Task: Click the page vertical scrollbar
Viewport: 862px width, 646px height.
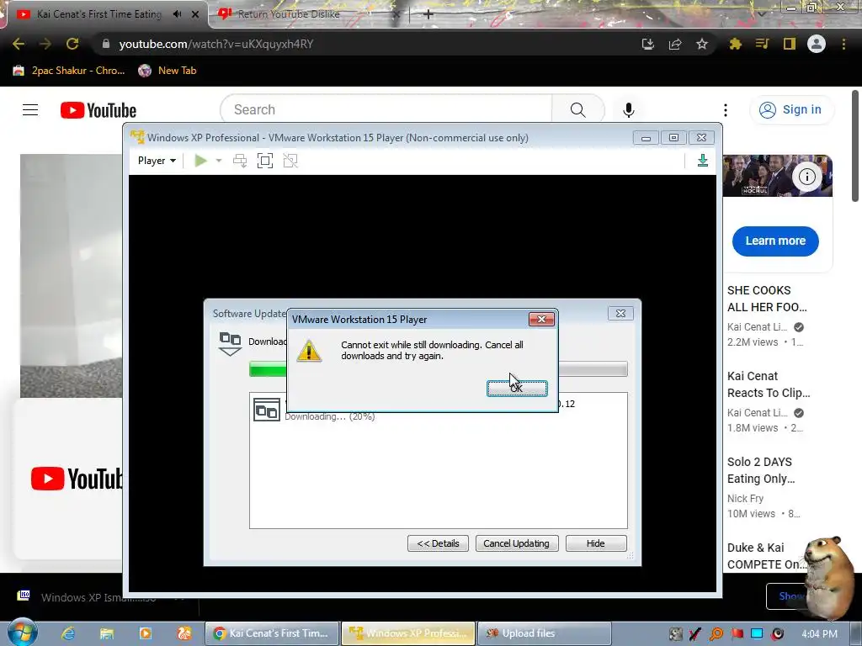Action: coord(855,146)
